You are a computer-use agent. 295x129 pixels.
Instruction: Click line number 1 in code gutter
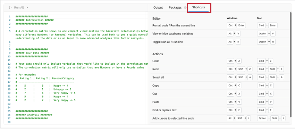tap(10, 16)
